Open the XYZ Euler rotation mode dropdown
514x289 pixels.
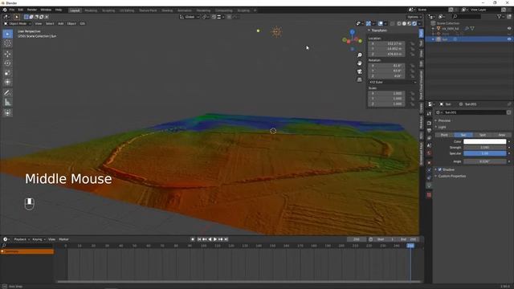(393, 82)
